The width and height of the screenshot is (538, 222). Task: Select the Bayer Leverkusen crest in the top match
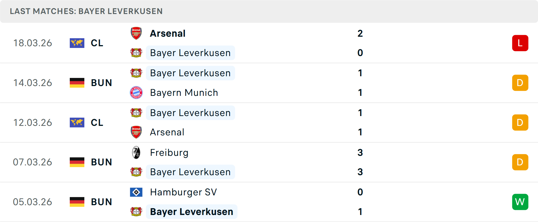136,53
